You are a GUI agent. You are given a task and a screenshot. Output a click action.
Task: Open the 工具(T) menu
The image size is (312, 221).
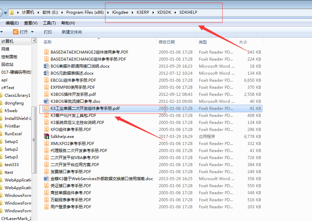(x=49, y=23)
